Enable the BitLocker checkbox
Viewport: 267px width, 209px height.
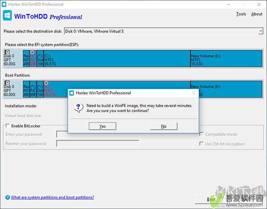pyautogui.click(x=8, y=126)
